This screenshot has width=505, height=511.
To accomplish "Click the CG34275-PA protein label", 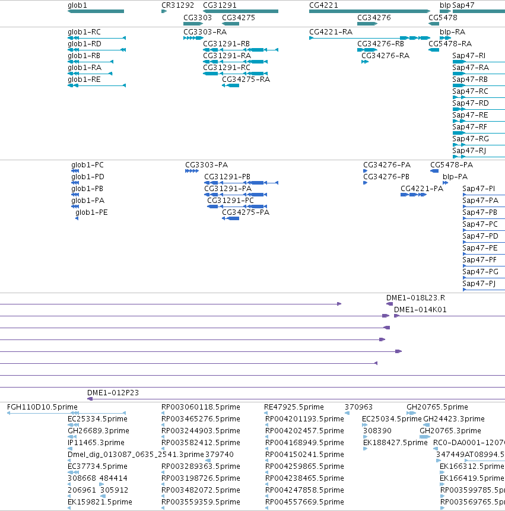I will click(246, 212).
